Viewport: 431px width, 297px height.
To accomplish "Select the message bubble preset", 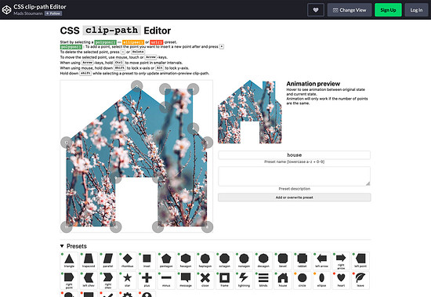I will [x=186, y=281].
